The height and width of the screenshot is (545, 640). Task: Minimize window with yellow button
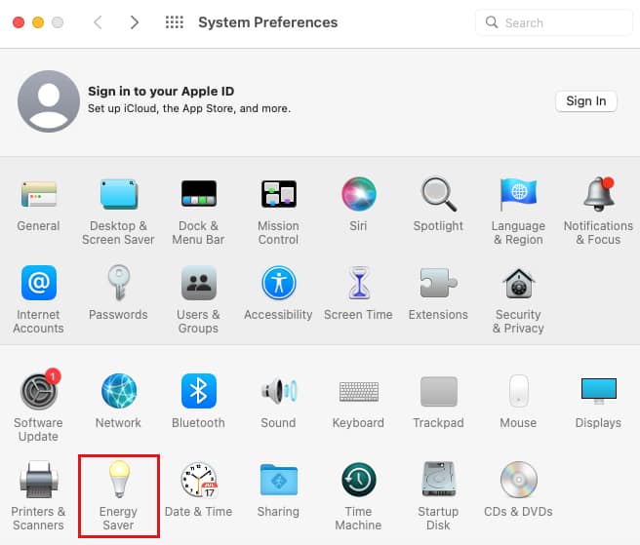pos(38,22)
